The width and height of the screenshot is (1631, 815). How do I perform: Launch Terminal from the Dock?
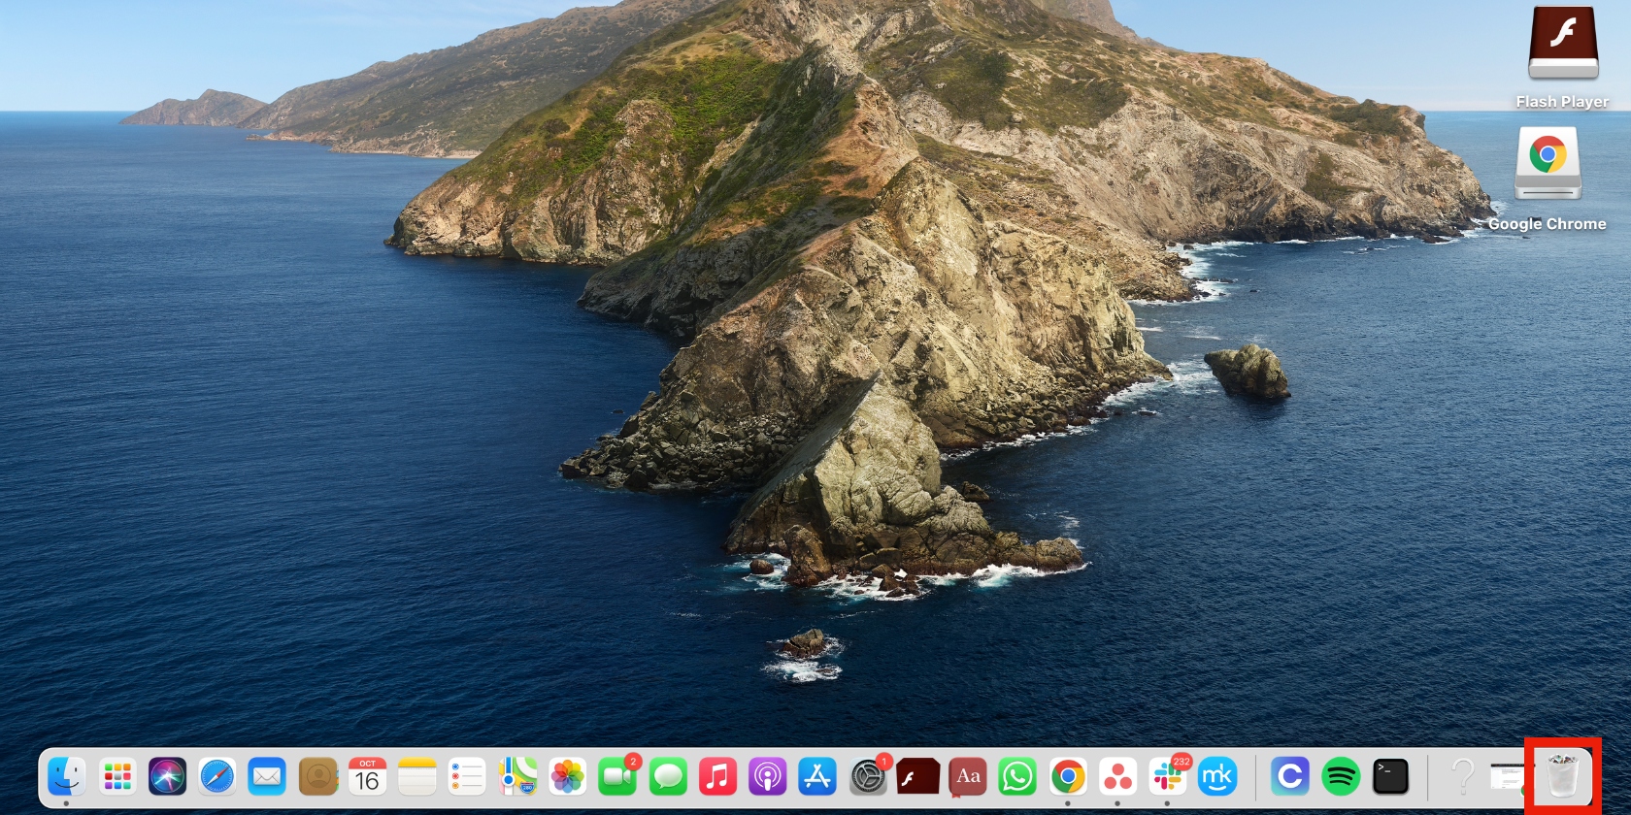pos(1390,777)
